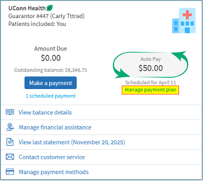Open Manage payment plan link

click(151, 90)
